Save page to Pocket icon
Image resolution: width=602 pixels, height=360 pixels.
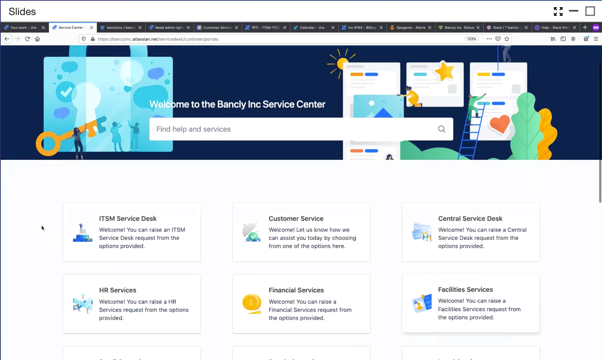pyautogui.click(x=498, y=39)
